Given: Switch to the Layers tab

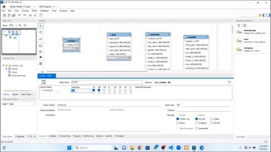Looking at the screenshot, I should (x=15, y=95).
